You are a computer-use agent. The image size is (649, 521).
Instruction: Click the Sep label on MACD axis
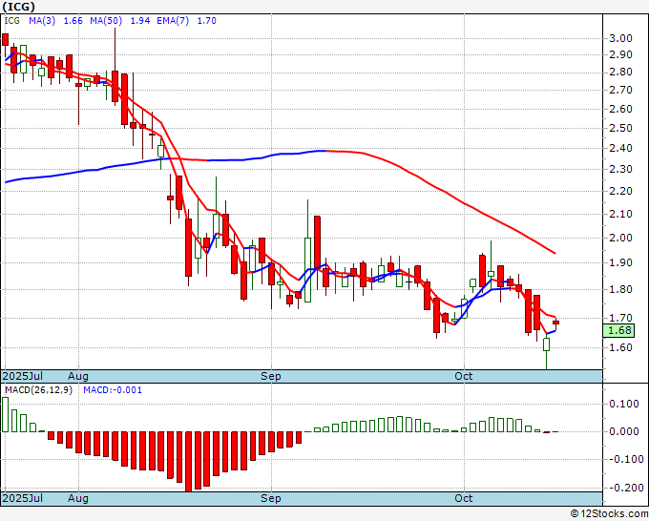pos(271,498)
